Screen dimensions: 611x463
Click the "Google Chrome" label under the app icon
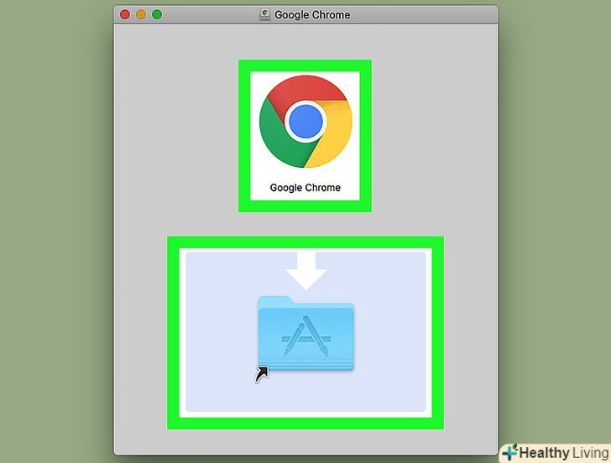pos(305,188)
